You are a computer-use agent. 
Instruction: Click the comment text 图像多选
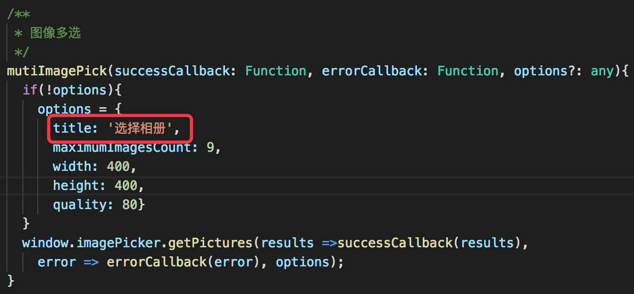[x=56, y=33]
